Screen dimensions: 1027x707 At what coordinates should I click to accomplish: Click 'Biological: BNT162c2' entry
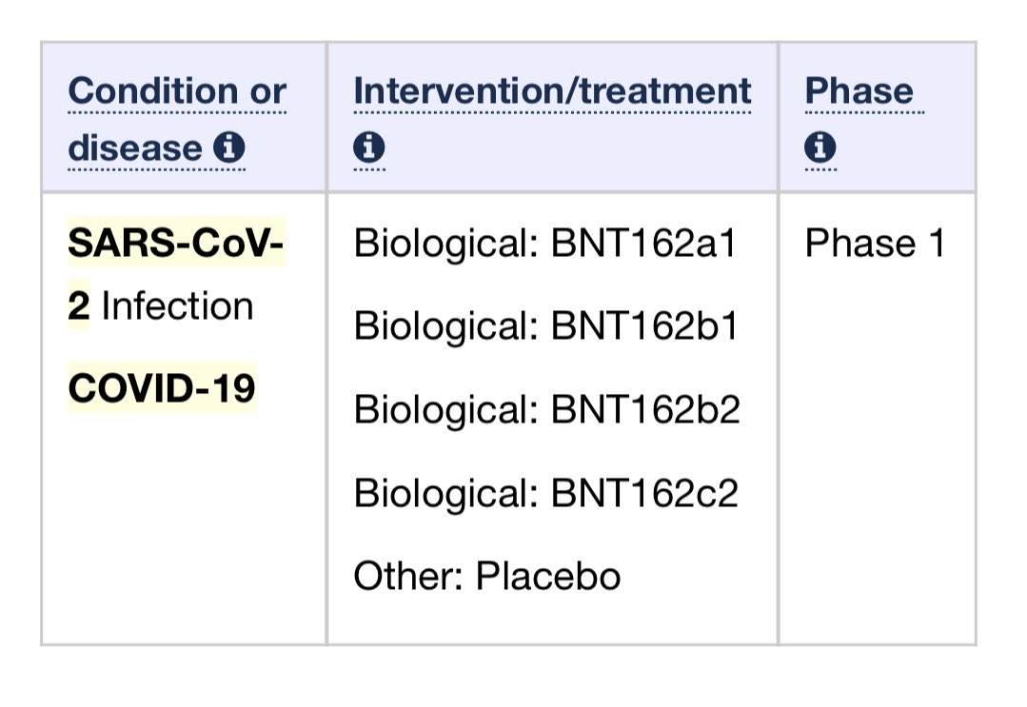[546, 492]
